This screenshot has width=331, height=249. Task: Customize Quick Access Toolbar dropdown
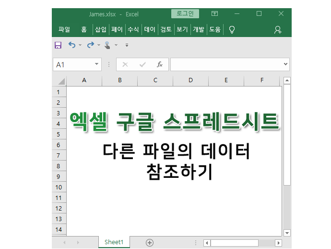127,45
